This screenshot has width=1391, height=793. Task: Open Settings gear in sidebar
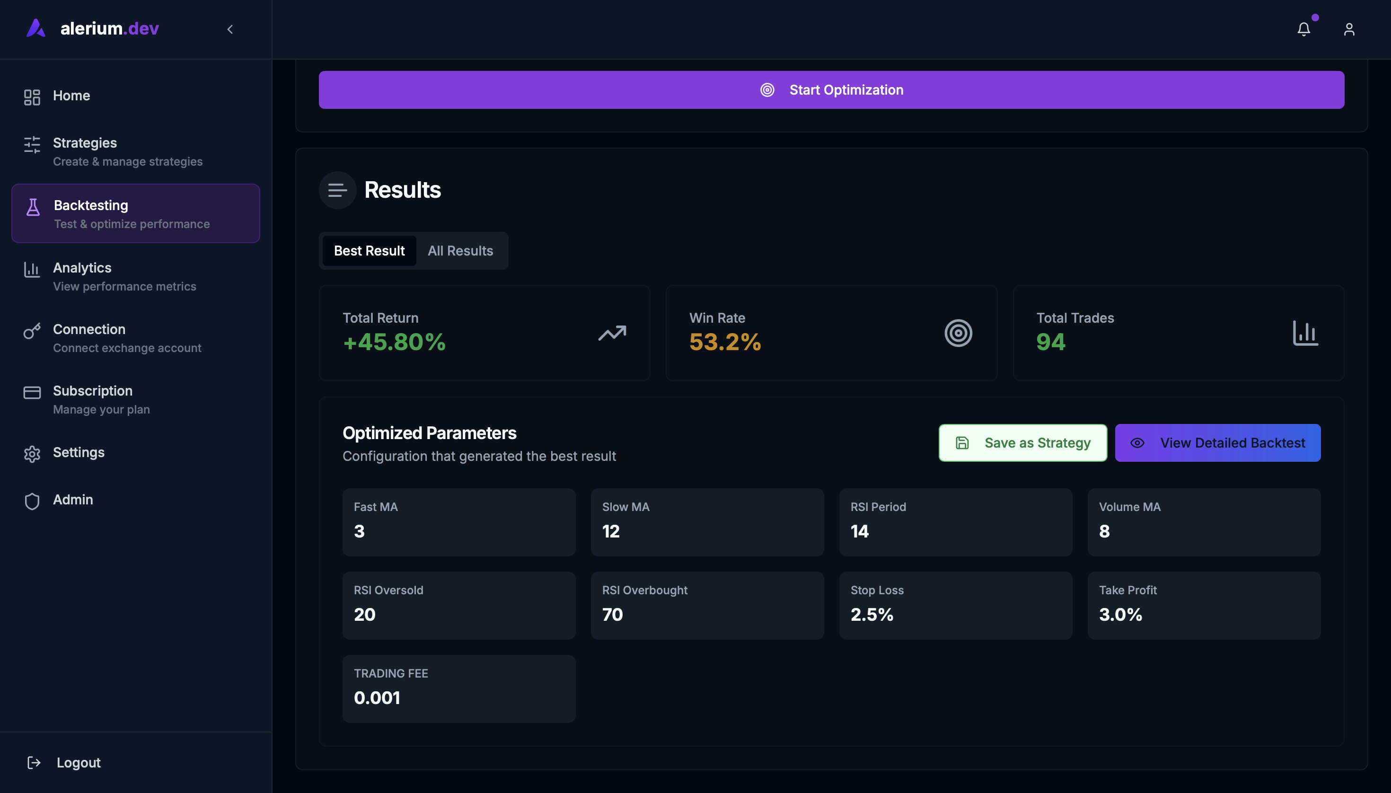32,454
